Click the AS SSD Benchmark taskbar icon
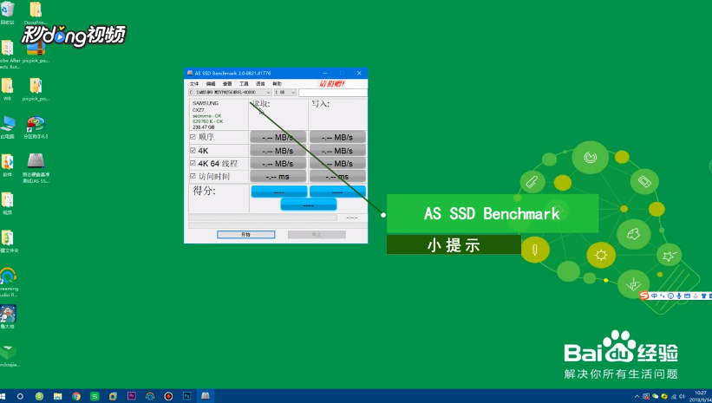712x403 pixels. click(x=206, y=396)
